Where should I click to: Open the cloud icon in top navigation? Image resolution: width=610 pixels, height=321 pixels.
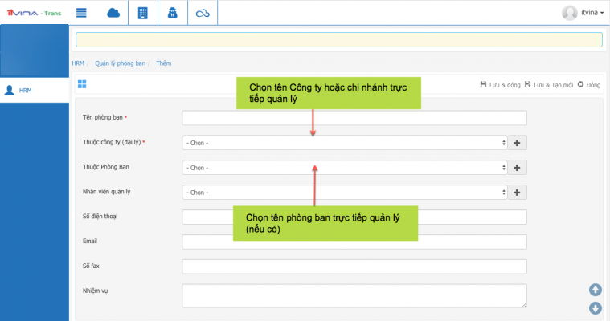tap(113, 12)
